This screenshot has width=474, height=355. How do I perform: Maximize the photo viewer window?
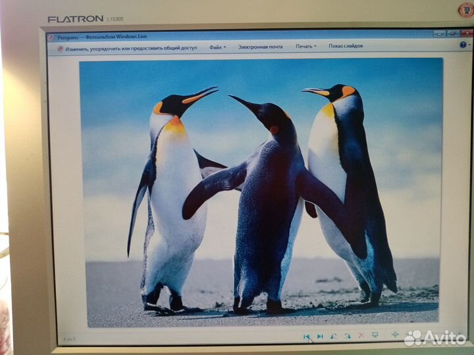pos(452,34)
